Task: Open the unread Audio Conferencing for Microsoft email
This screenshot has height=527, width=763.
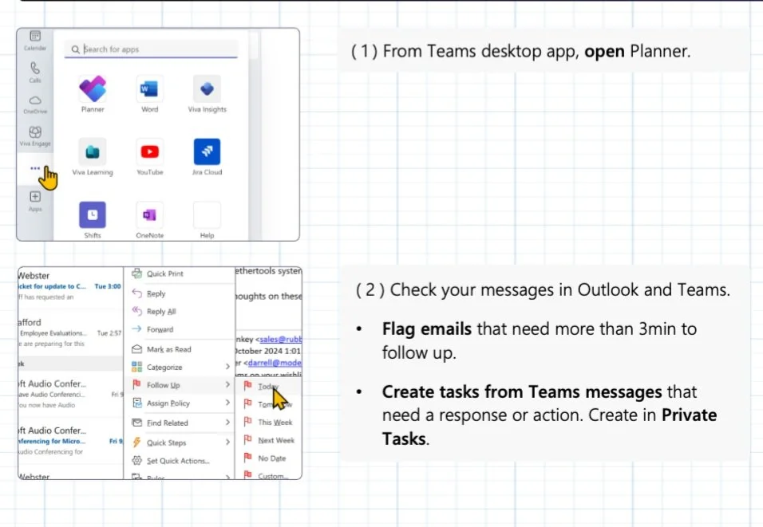Action: [69, 440]
